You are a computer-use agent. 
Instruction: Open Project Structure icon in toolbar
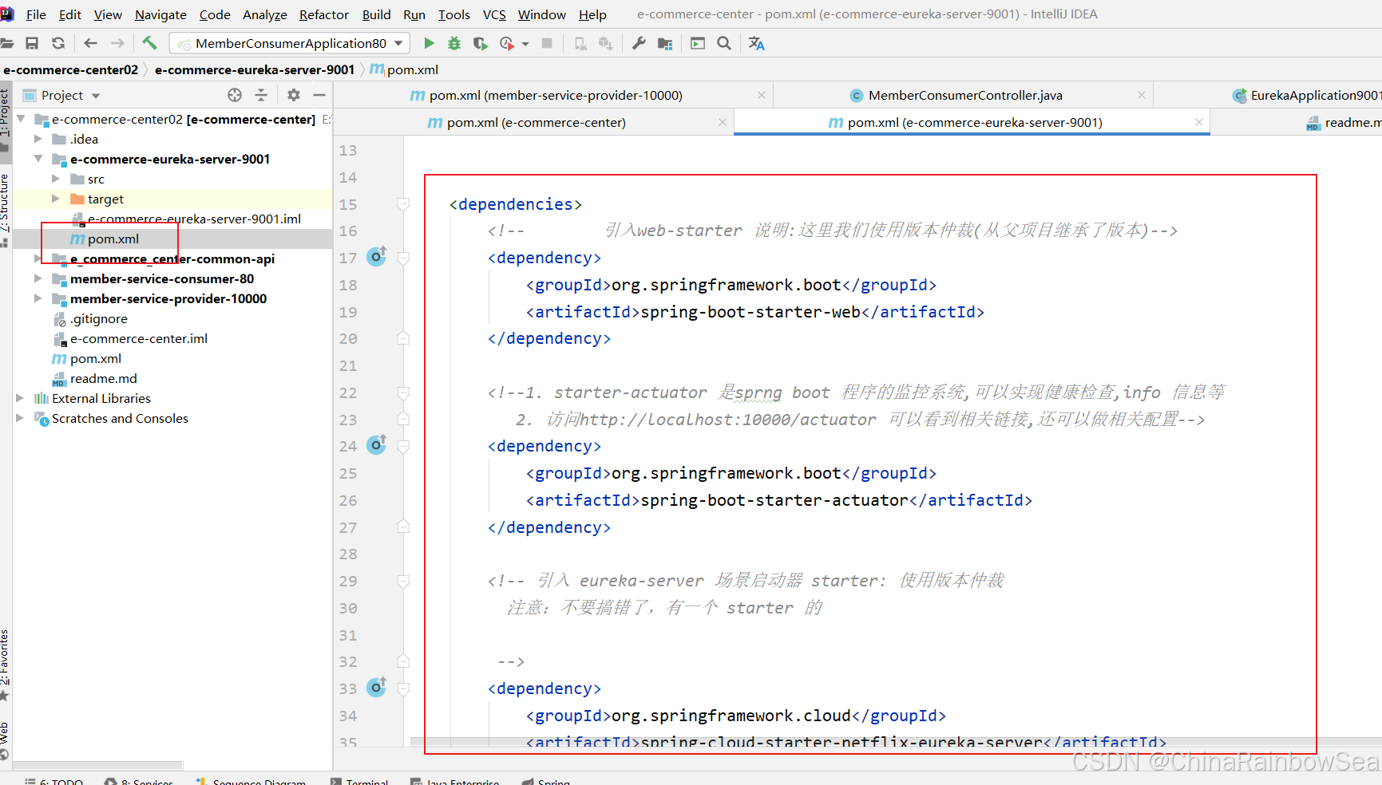665,43
